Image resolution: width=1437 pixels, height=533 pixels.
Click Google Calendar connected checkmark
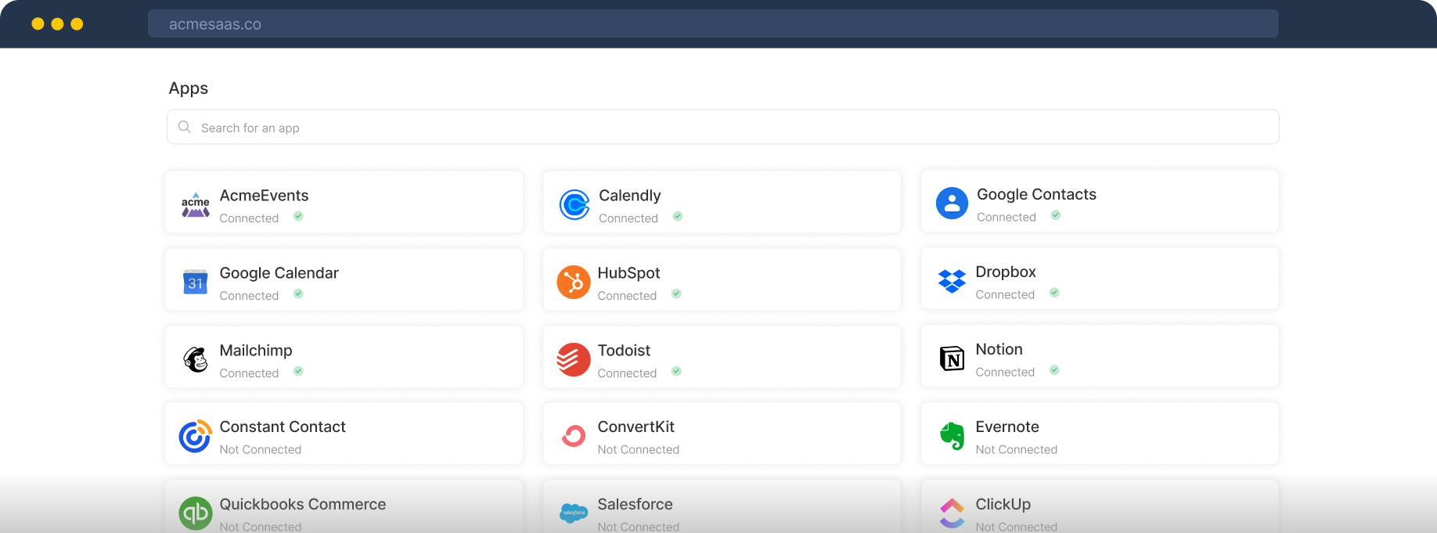point(298,294)
